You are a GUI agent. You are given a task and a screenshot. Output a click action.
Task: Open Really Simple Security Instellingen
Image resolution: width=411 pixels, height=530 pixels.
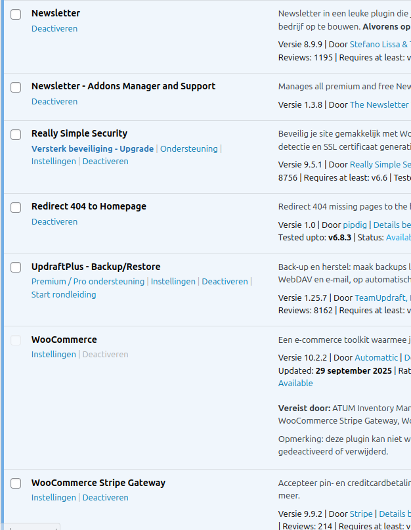point(53,162)
